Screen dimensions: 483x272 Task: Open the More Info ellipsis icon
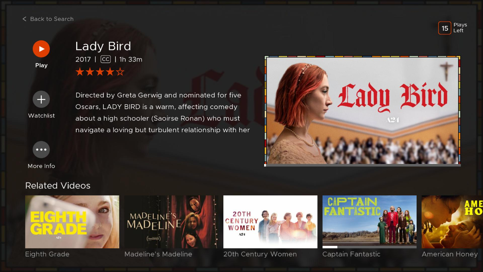(41, 150)
